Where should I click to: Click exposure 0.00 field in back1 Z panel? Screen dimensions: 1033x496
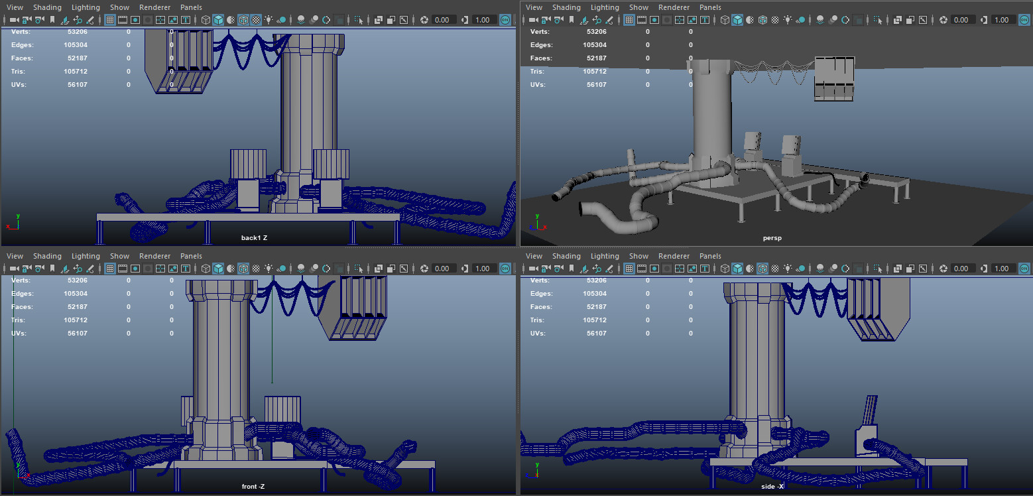pyautogui.click(x=444, y=20)
